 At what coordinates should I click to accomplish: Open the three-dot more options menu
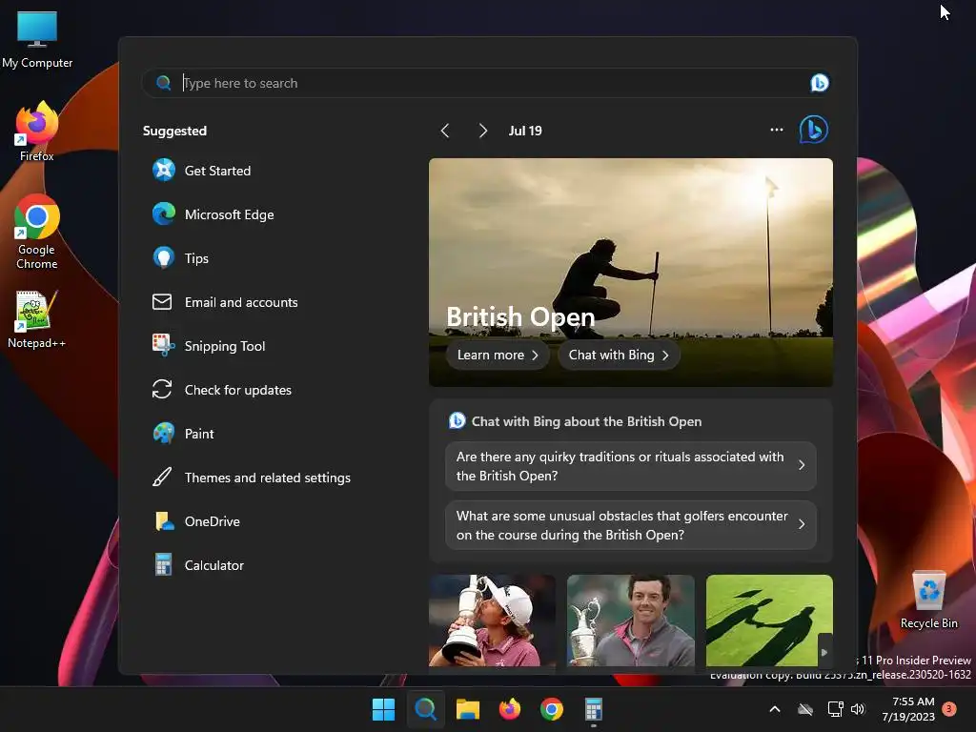[x=776, y=130]
